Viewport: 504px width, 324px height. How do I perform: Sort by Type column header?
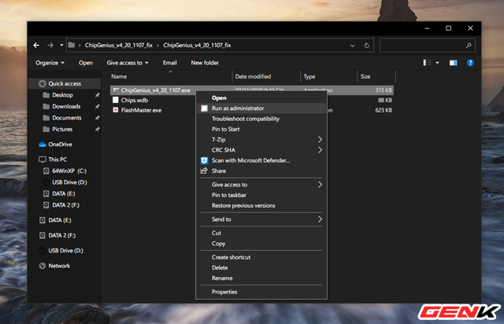(309, 77)
